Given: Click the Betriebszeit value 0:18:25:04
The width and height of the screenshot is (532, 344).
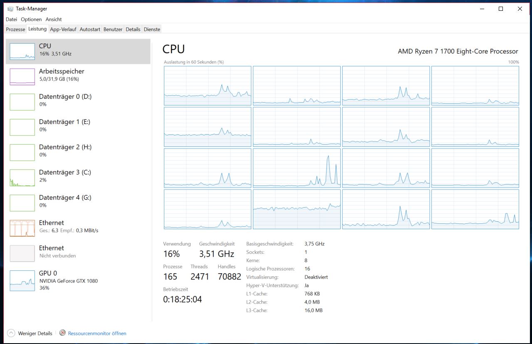Looking at the screenshot, I should 183,299.
